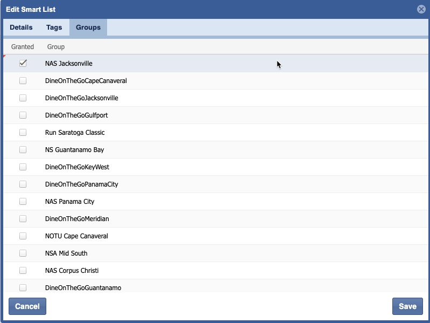Grant access to DineOnTheGoCapeCanaveral

[x=23, y=81]
